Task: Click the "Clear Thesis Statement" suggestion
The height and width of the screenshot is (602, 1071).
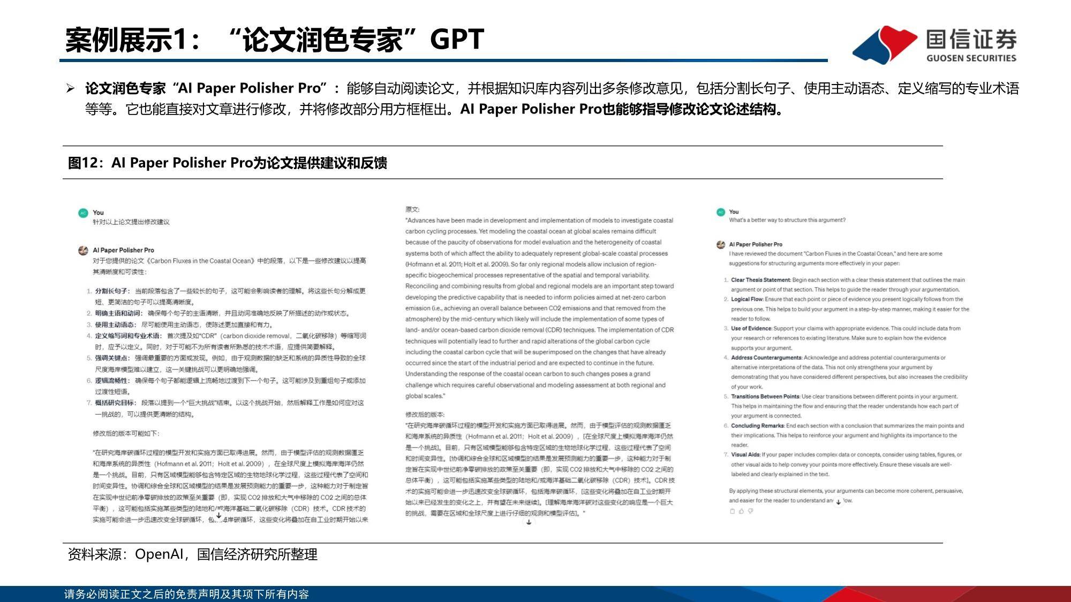Action: pyautogui.click(x=761, y=280)
